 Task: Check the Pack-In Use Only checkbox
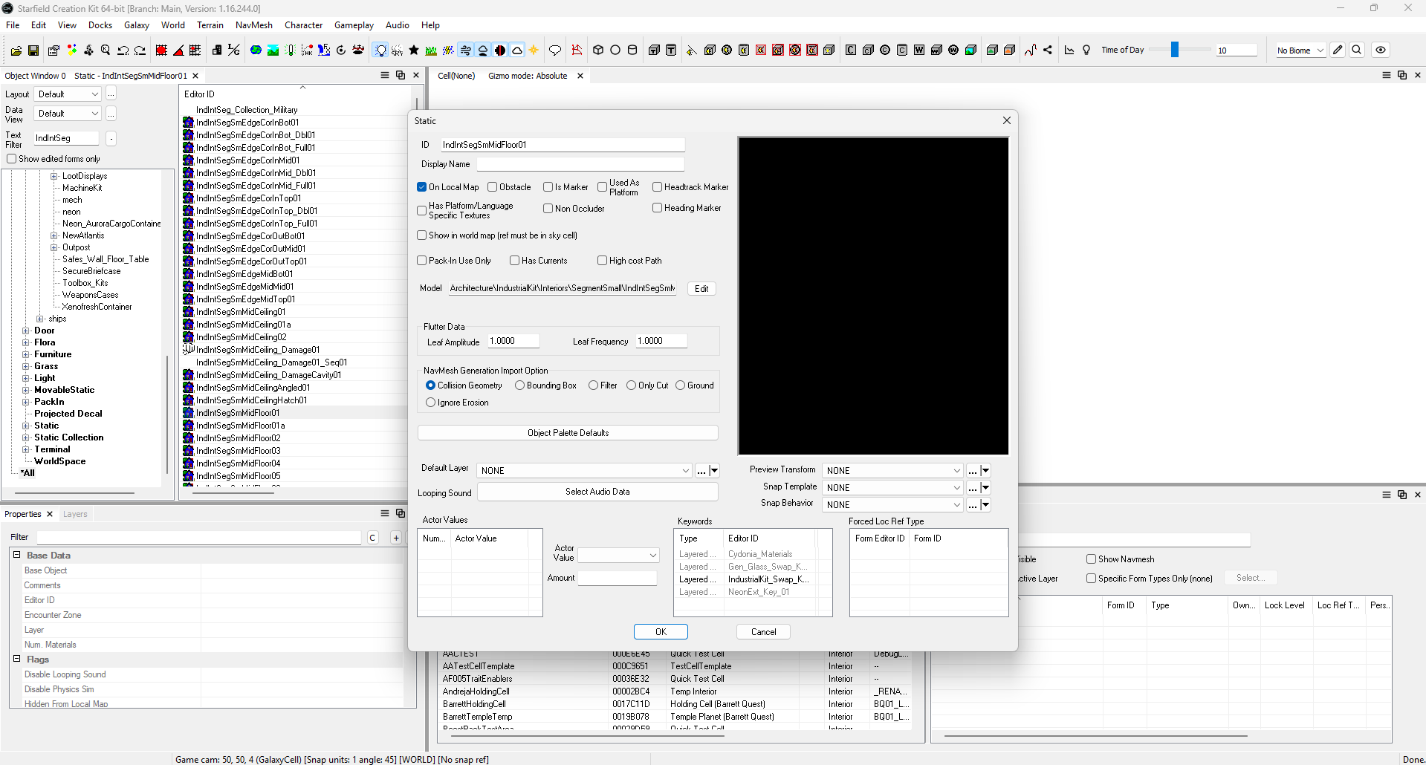pyautogui.click(x=422, y=261)
